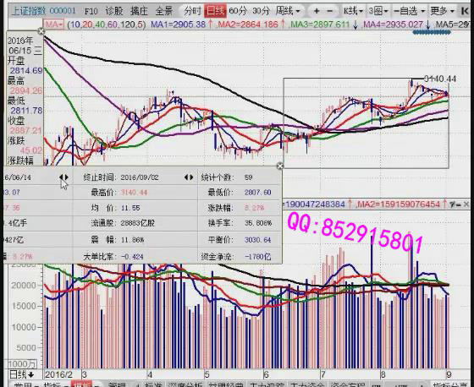Viewport: 474px width, 387px height.
Task: Click the 终止时间 date arrows
Action: point(189,177)
